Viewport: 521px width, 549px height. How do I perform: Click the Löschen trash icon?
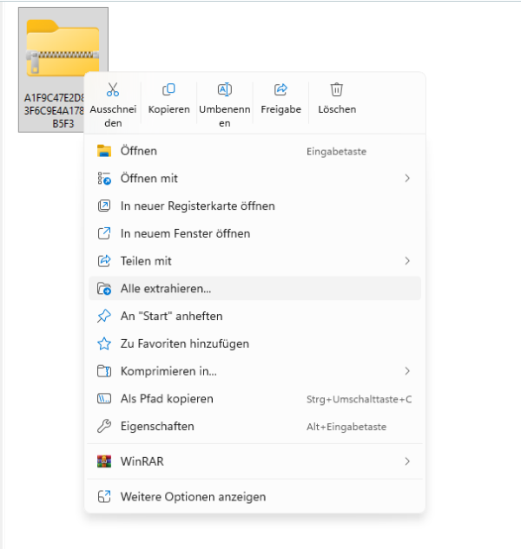pyautogui.click(x=337, y=89)
